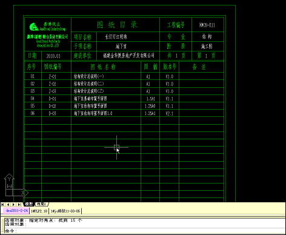286x235 pixels.
Task: Open the pink dwg2011-2-24 document tab
Action: coord(17,211)
